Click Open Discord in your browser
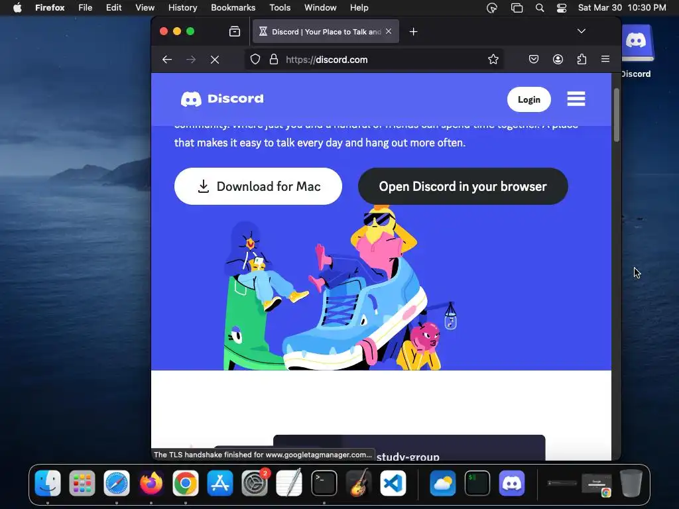This screenshot has width=679, height=509. point(463,186)
